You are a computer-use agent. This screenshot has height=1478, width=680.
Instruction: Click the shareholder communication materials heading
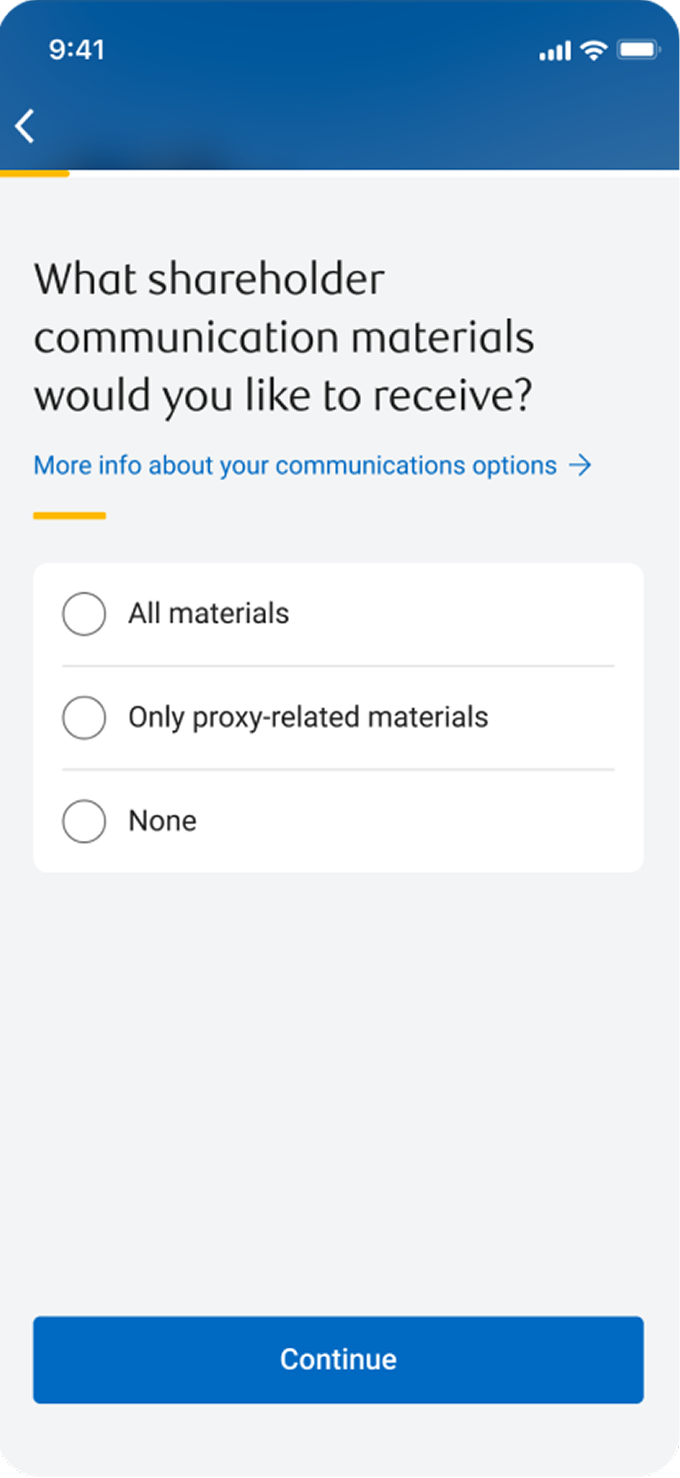pos(283,338)
